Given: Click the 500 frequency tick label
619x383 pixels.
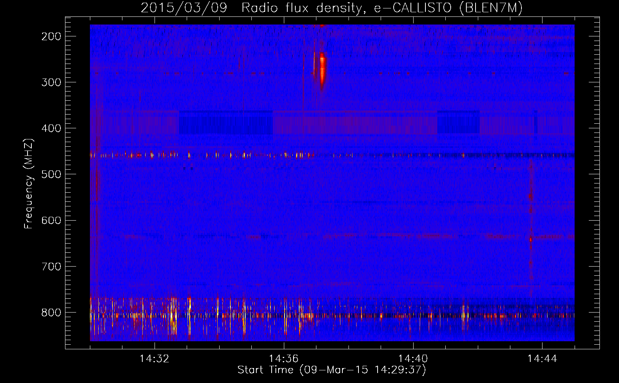Looking at the screenshot, I should pos(51,174).
